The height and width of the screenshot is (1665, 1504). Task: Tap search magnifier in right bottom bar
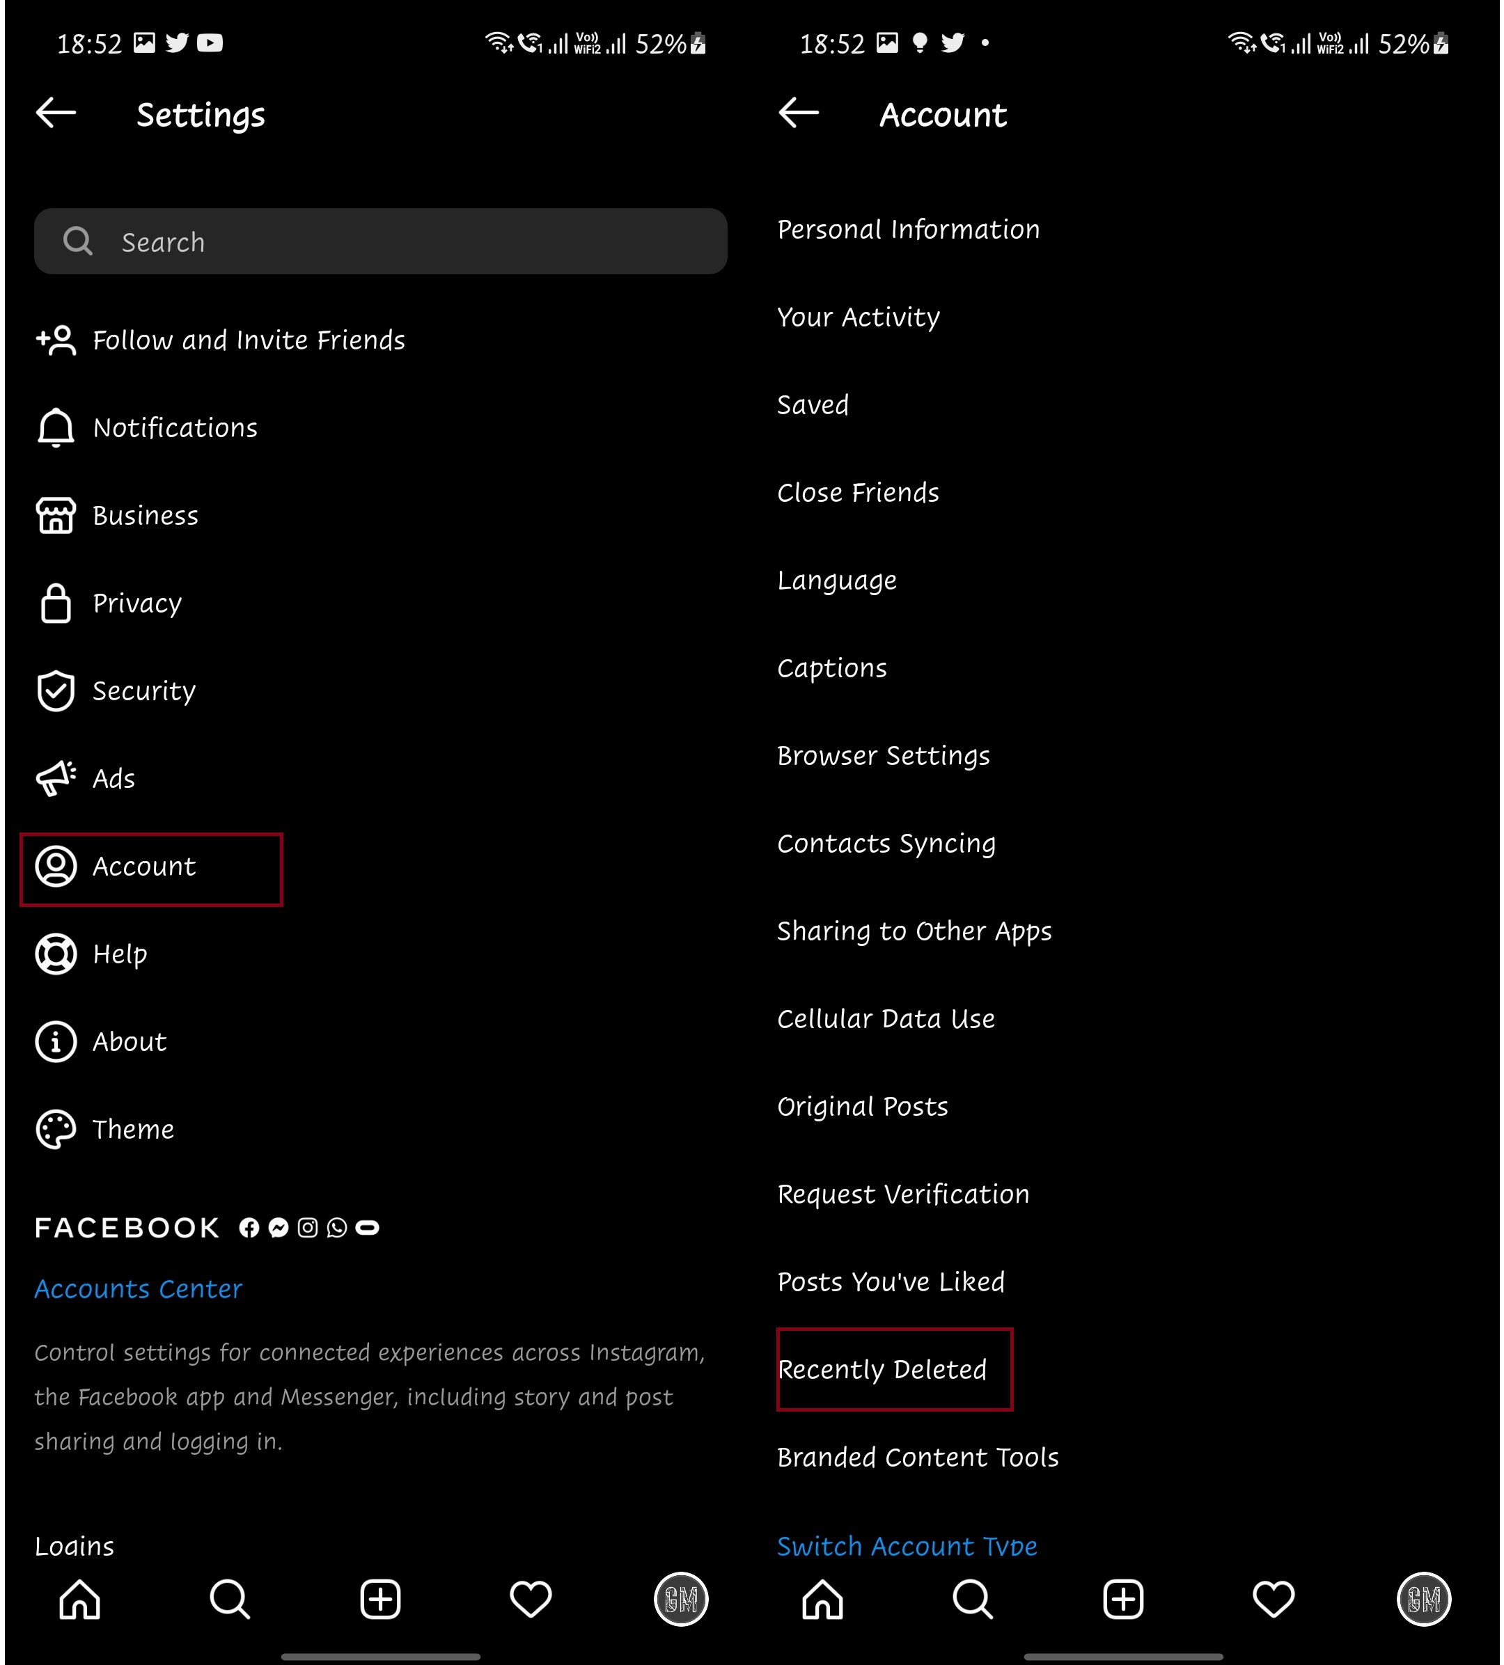(x=973, y=1600)
